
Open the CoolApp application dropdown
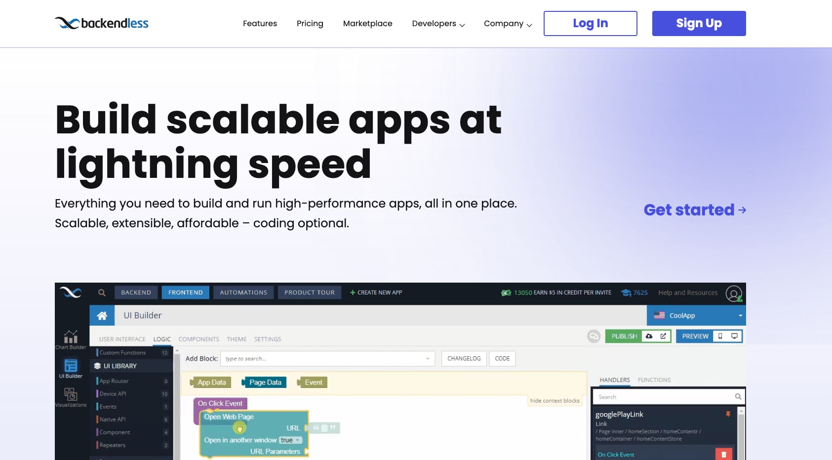696,315
